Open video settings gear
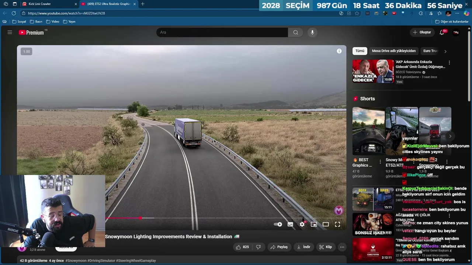 click(302, 224)
